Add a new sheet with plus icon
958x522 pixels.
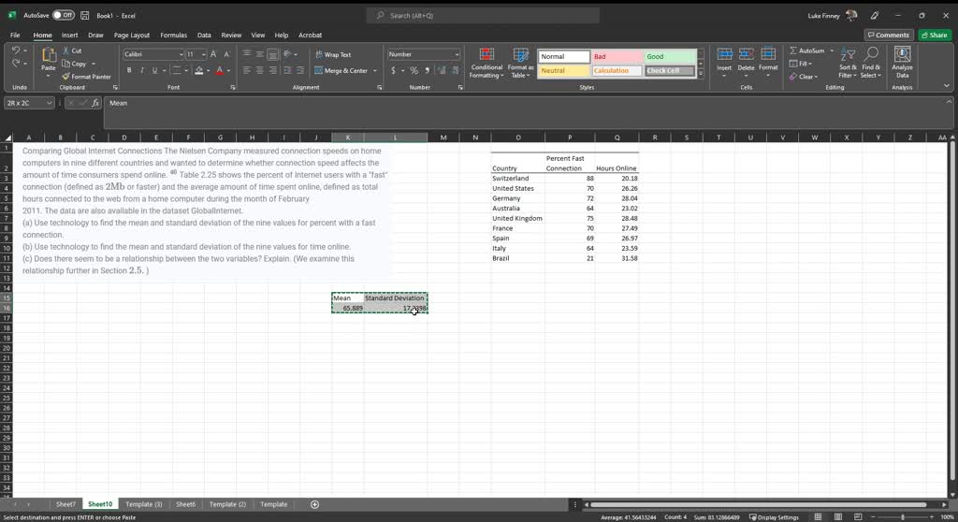[x=314, y=504]
